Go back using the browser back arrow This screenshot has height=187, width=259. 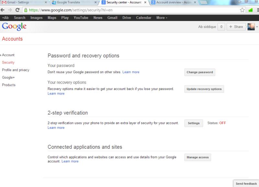tap(3, 10)
